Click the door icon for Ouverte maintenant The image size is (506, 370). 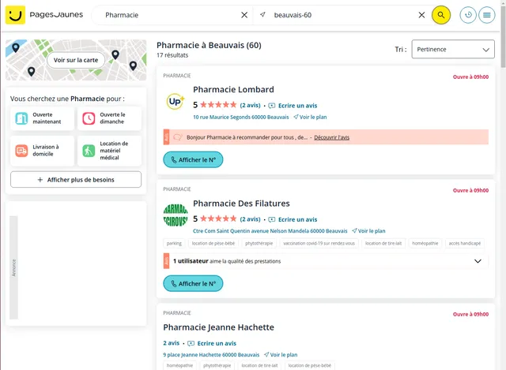pos(21,118)
